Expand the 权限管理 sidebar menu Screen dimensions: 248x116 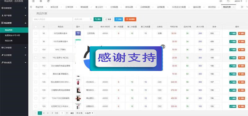tap(14, 8)
